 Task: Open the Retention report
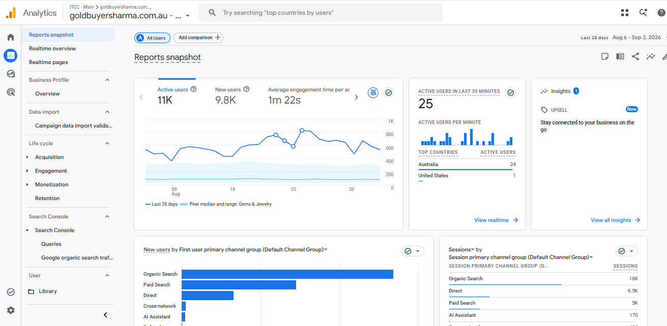[x=47, y=199]
